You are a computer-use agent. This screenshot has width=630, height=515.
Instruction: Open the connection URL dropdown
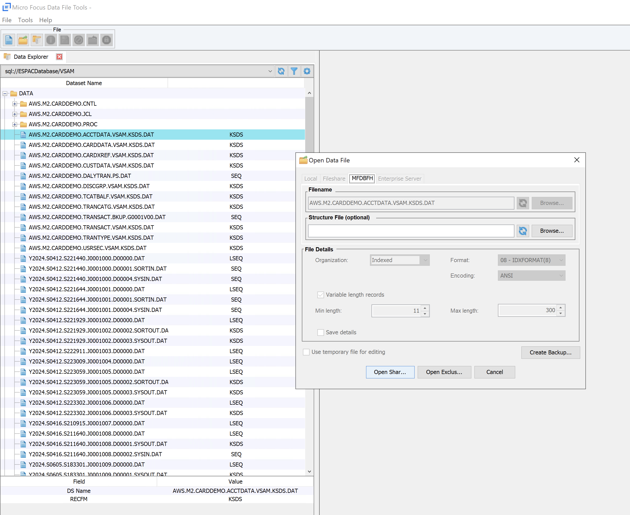pyautogui.click(x=270, y=71)
